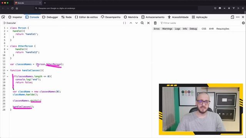
Task: Click the funnel-shaped extension icon in toolbar
Action: 234,8
